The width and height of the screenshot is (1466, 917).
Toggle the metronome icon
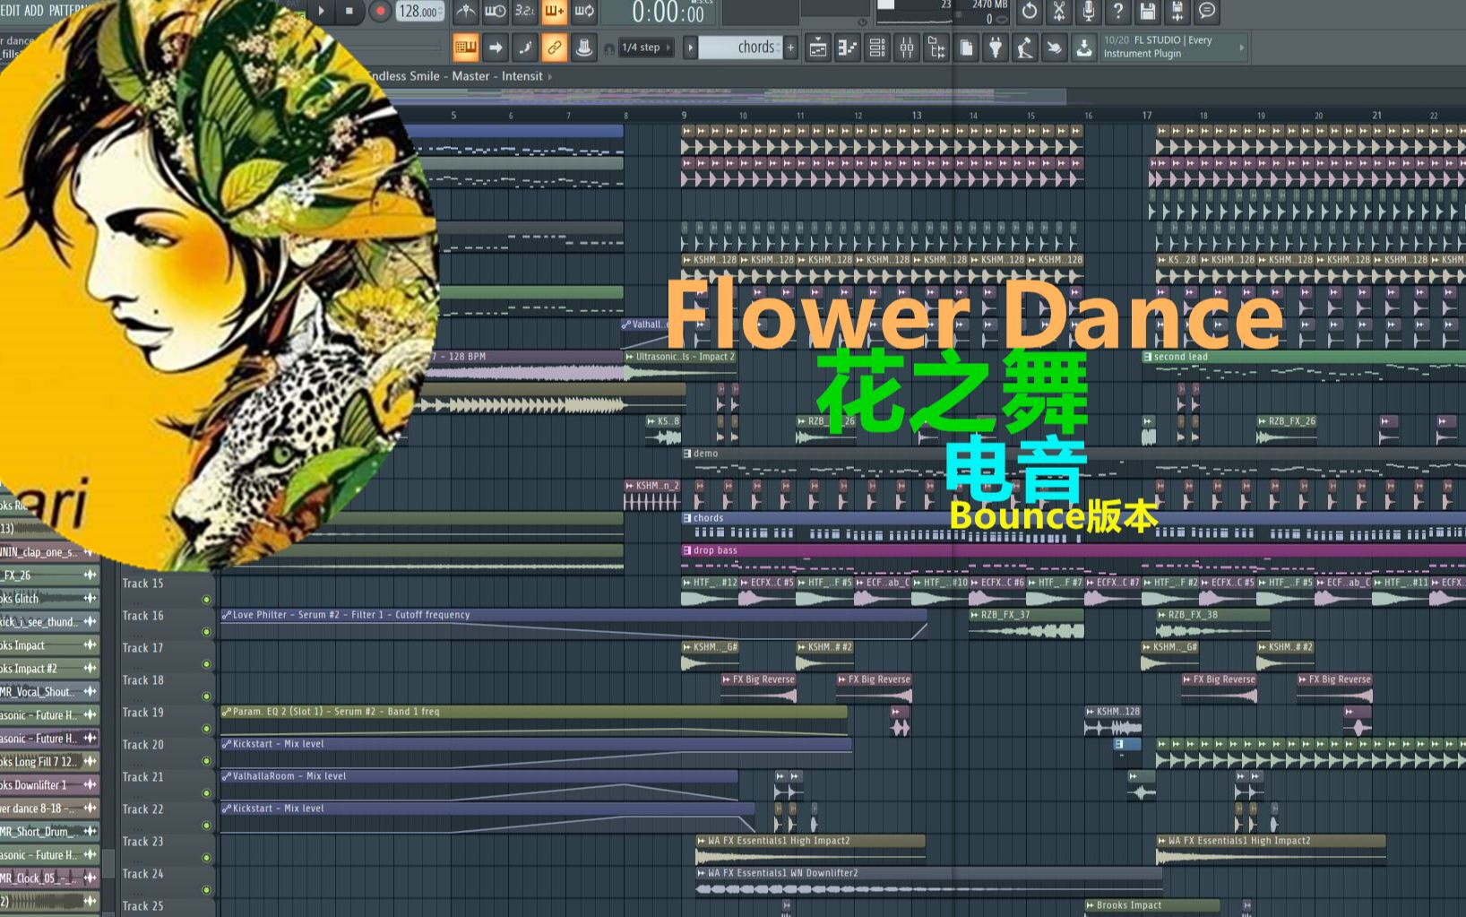(x=465, y=11)
